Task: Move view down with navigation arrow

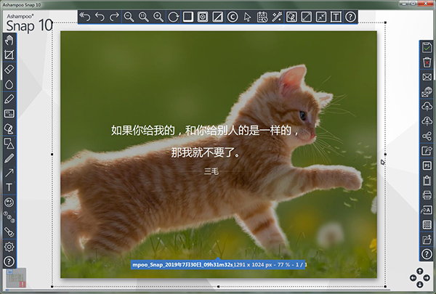Action: coord(420,285)
